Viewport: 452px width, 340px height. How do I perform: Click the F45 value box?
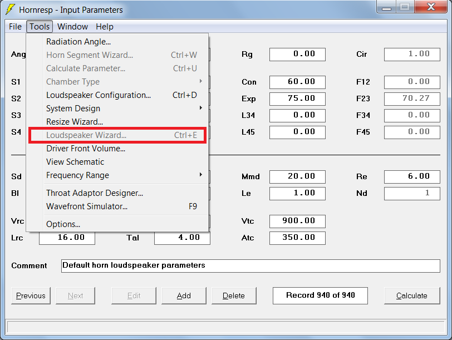[412, 132]
